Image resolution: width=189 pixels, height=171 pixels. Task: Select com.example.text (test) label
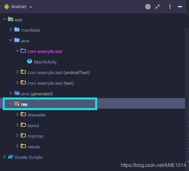pos(51,83)
